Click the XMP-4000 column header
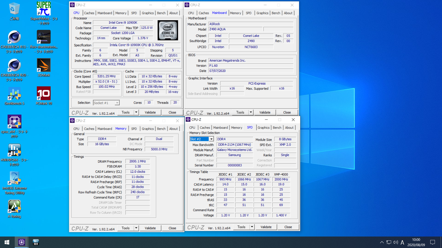 [281, 174]
